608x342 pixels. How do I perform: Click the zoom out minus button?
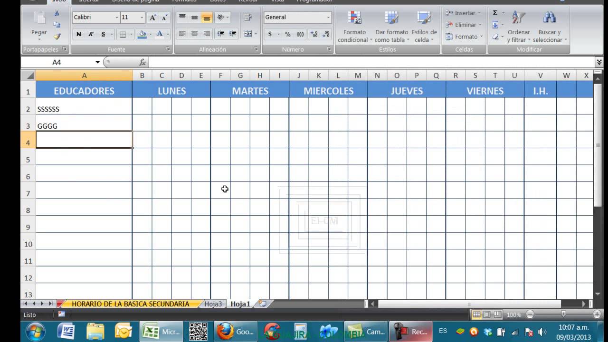[530, 314]
